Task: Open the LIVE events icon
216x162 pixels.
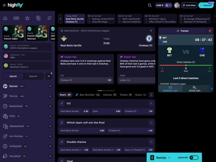Action: point(16,18)
